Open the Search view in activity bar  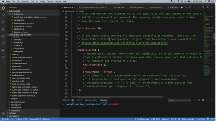click(3, 15)
